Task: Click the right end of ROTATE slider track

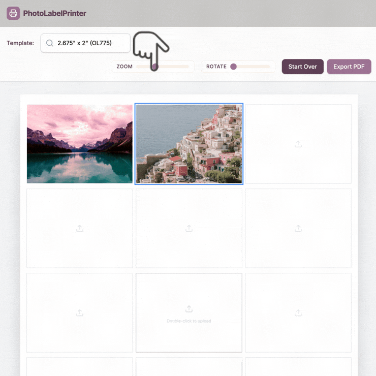Action: click(268, 67)
